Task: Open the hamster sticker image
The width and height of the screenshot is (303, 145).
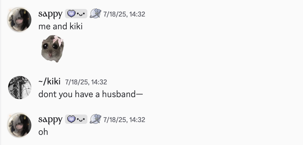Action: (52, 48)
